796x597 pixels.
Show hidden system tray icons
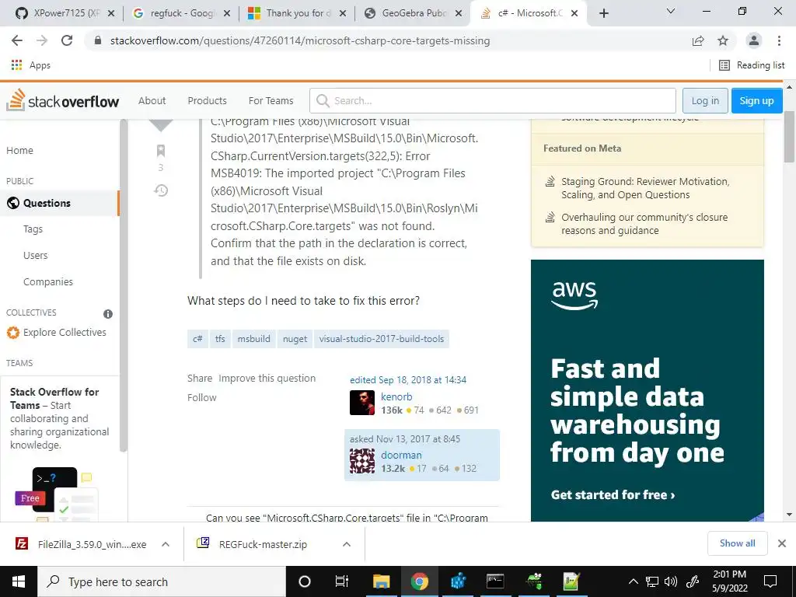(633, 581)
